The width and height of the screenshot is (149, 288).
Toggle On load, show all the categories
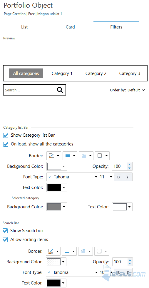6,144
